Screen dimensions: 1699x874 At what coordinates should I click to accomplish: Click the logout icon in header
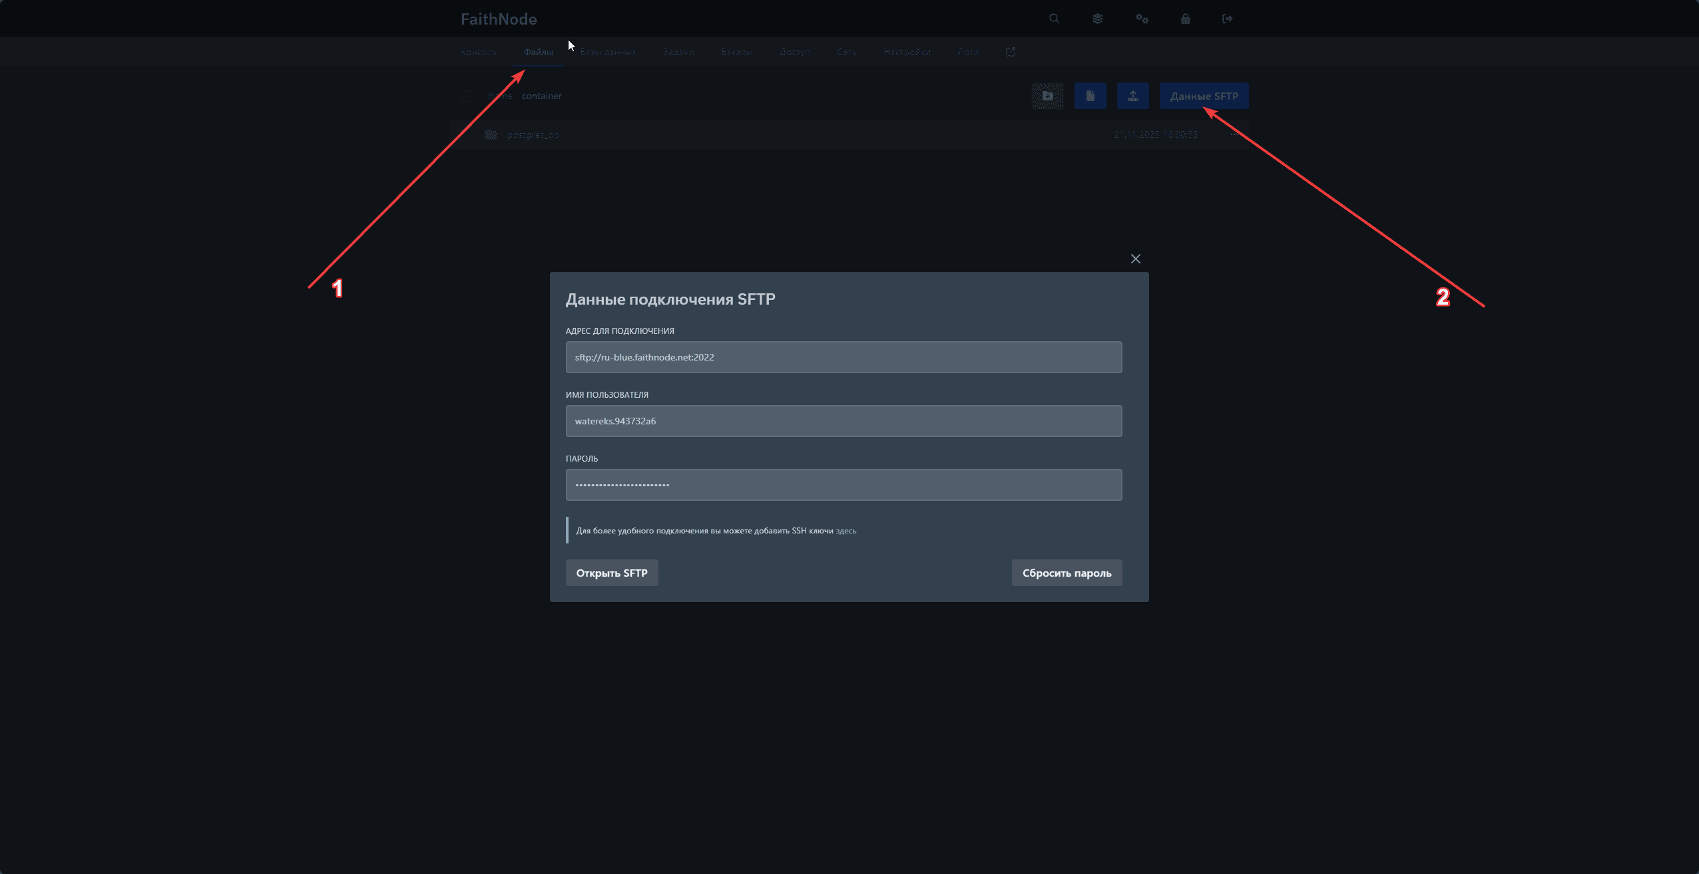[x=1228, y=19]
